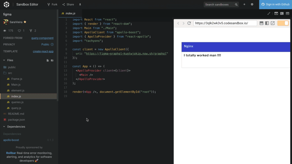Click the CodeSandbox cube logo
The height and width of the screenshot is (164, 292).
pyautogui.click(x=6, y=4)
